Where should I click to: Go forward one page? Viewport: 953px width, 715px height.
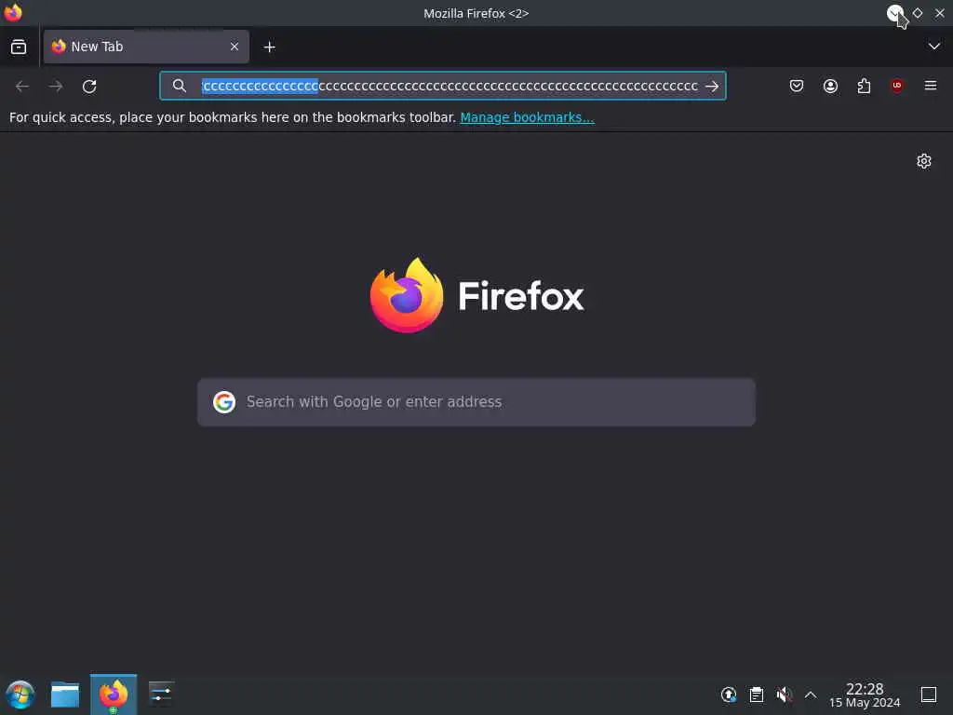pos(56,87)
